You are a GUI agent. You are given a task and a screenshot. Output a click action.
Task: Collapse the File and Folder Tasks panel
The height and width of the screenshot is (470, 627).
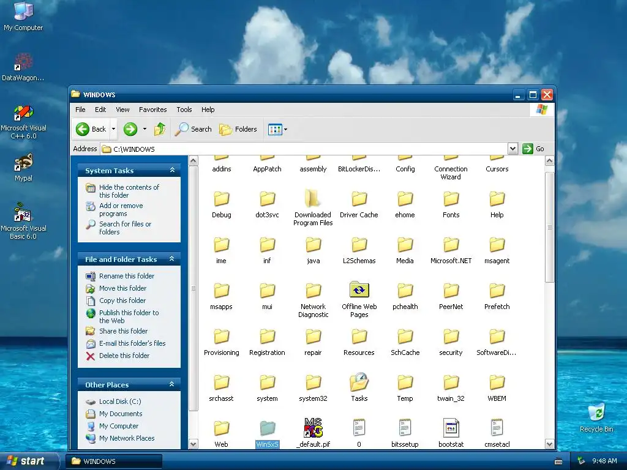172,259
